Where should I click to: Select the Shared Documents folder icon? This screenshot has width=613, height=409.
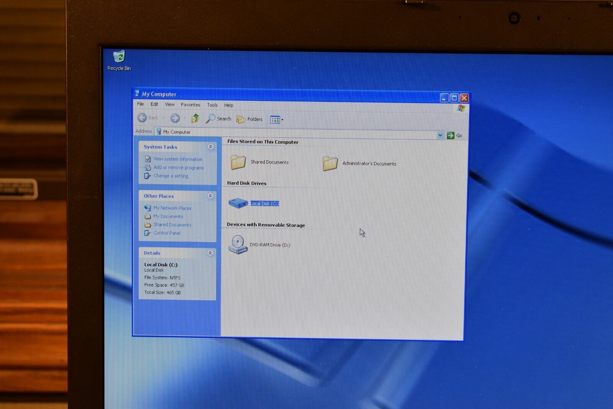[238, 162]
